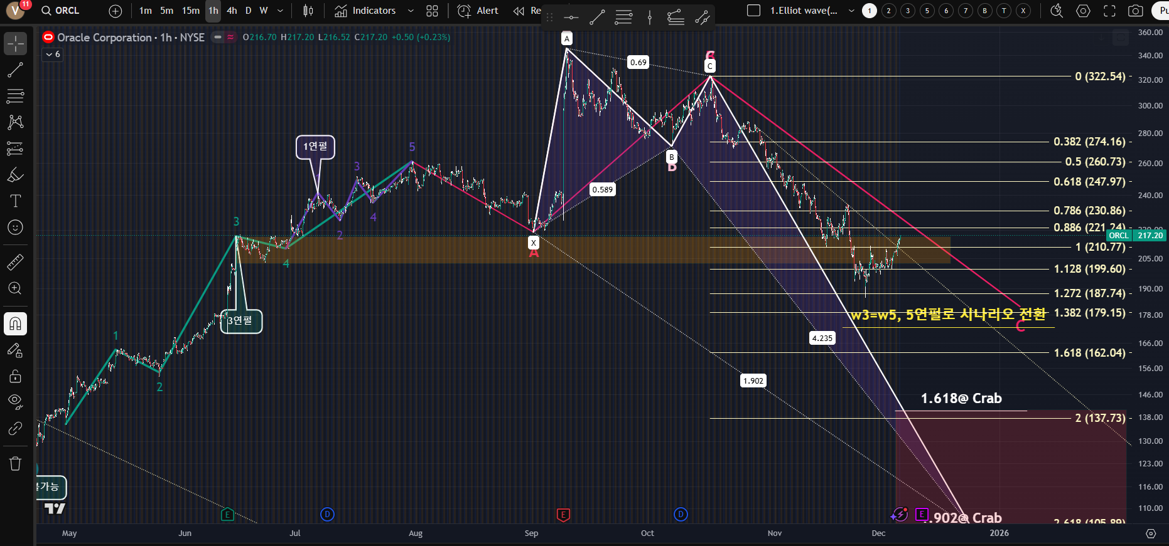The image size is (1169, 546).
Task: Click the trash remove objects icon
Action: [x=15, y=464]
